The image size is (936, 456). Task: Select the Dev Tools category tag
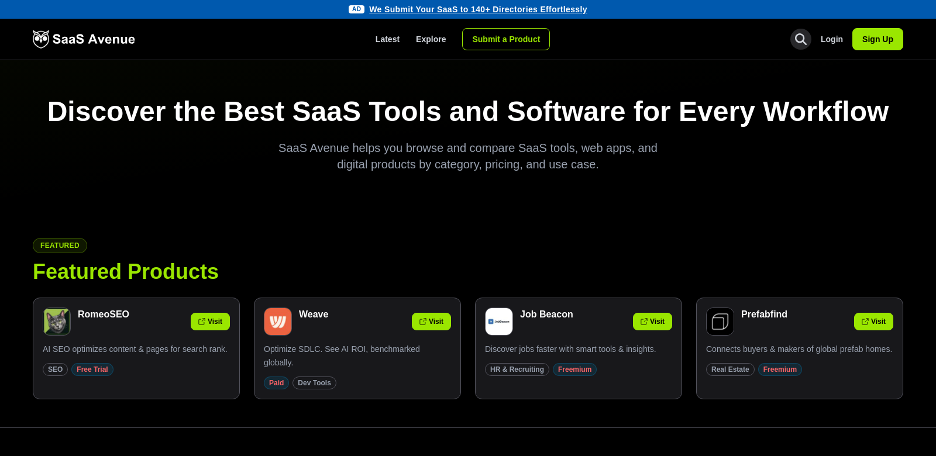314,383
